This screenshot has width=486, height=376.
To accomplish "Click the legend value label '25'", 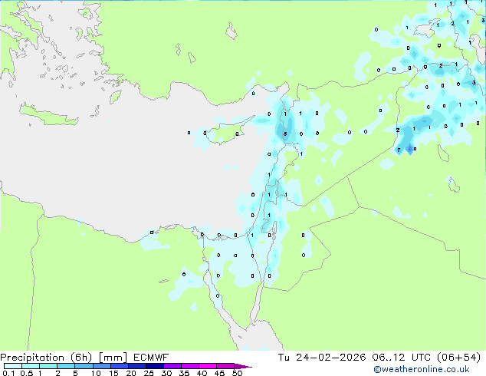I will (x=149, y=373).
